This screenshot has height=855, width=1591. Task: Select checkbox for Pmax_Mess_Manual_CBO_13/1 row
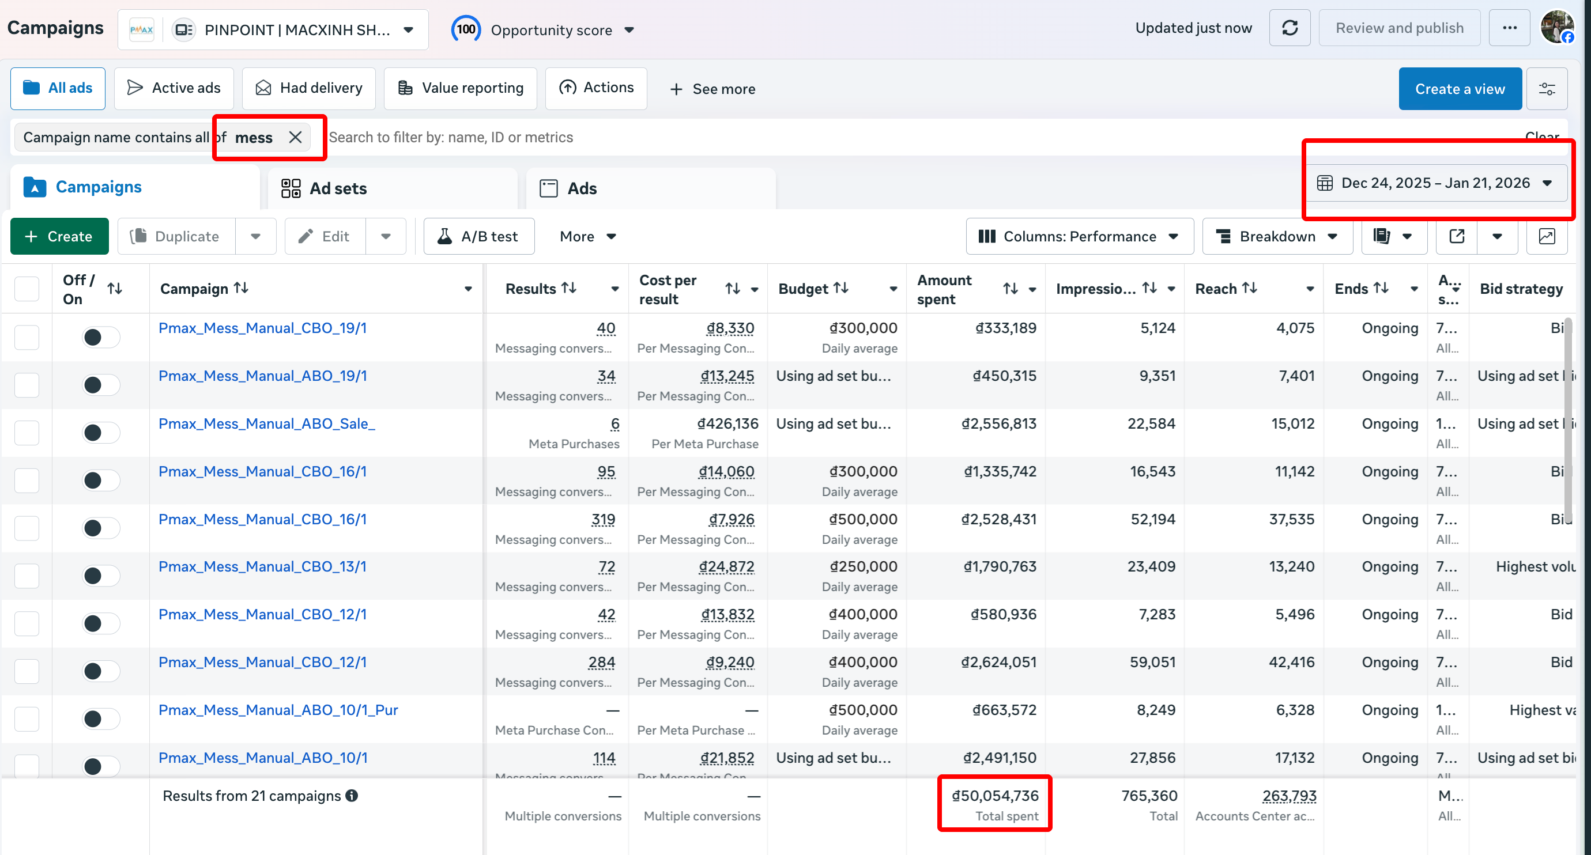pos(27,576)
